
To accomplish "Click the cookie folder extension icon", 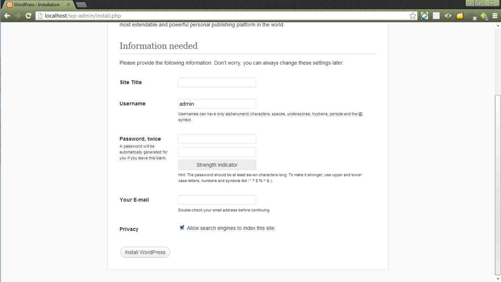I will pyautogui.click(x=460, y=16).
